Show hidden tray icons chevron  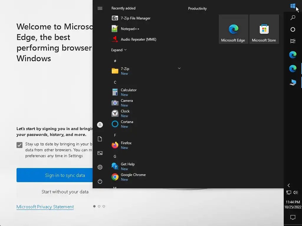[288, 185]
